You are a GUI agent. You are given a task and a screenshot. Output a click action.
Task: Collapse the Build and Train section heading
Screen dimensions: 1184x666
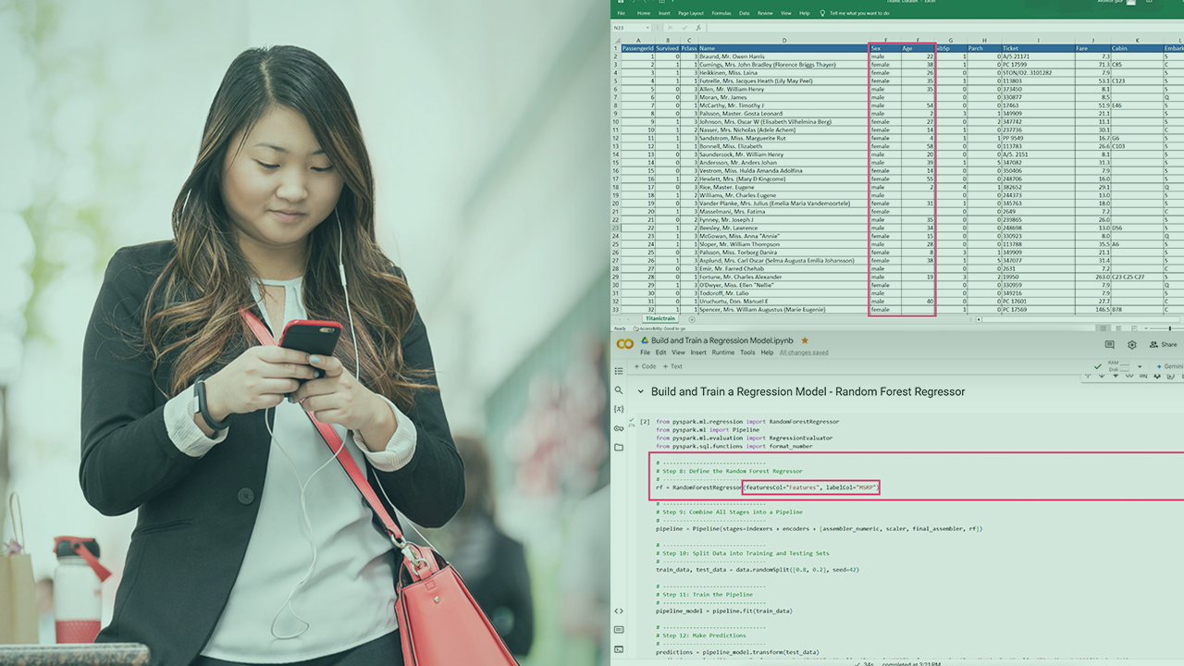[639, 392]
